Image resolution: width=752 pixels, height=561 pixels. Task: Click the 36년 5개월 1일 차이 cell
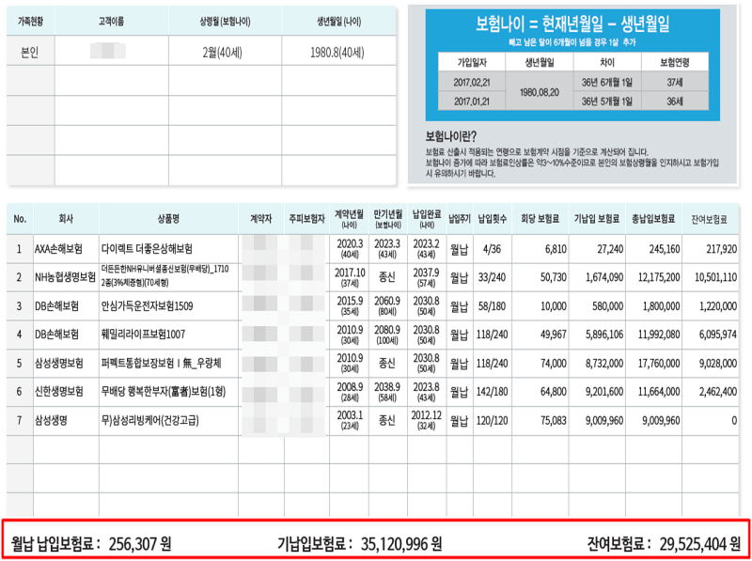[606, 101]
